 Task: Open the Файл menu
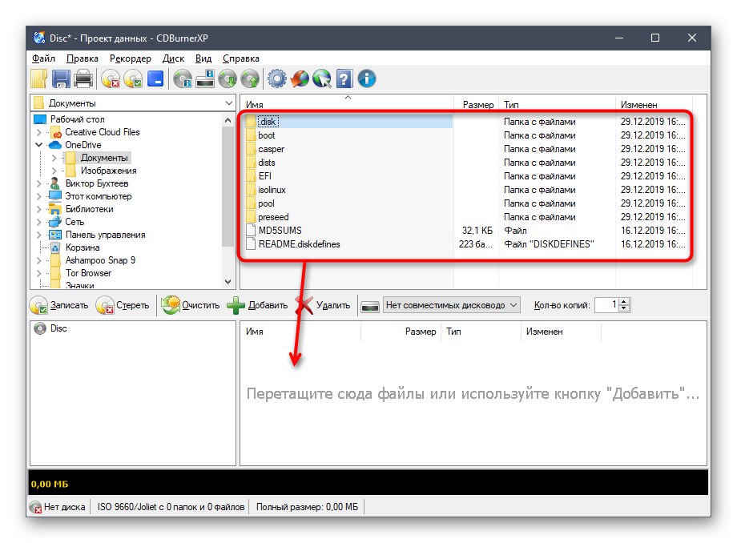pyautogui.click(x=43, y=58)
